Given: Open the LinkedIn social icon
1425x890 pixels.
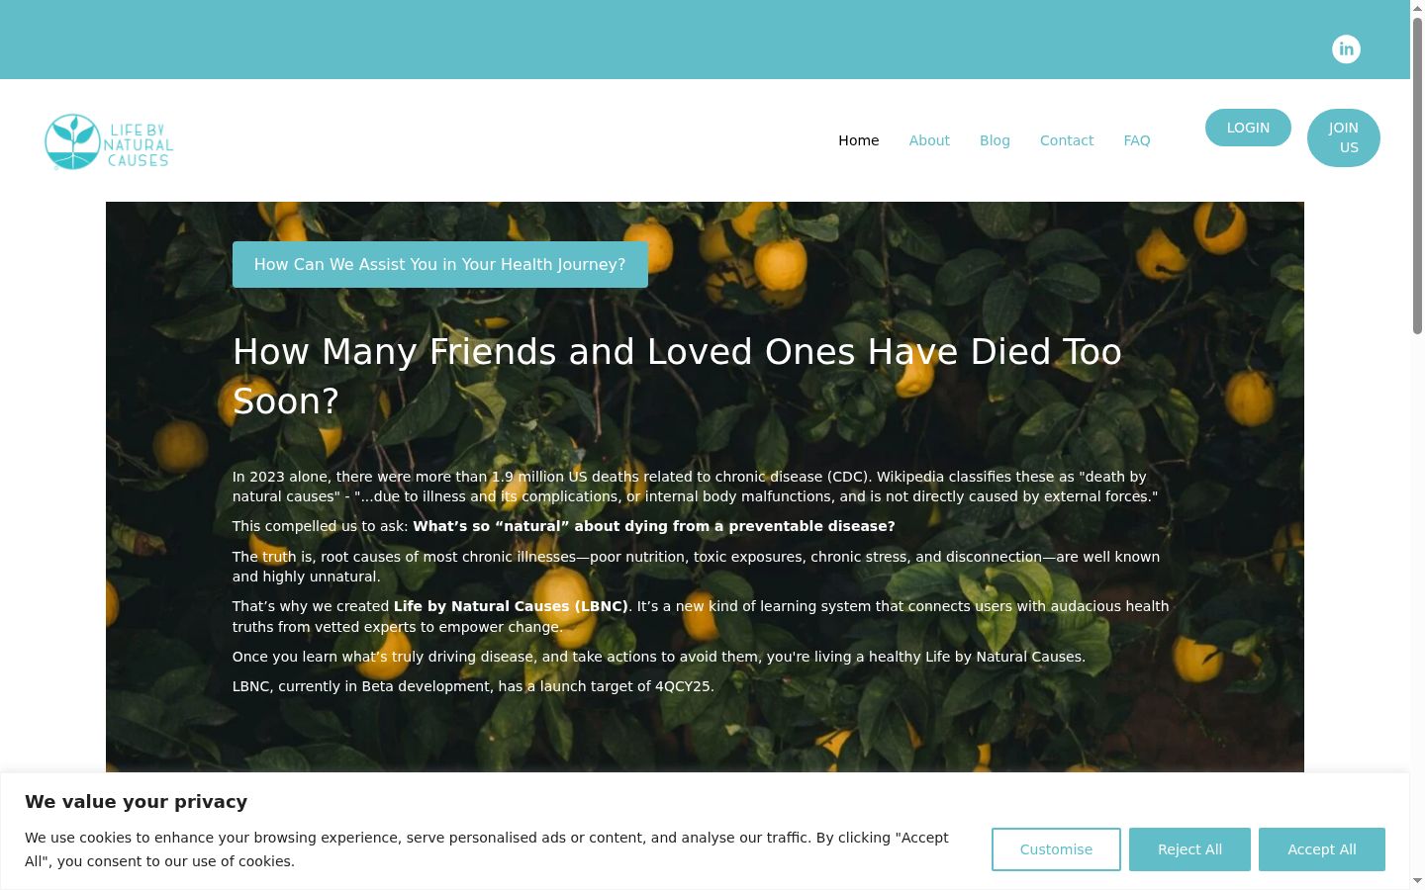Looking at the screenshot, I should click(x=1346, y=49).
